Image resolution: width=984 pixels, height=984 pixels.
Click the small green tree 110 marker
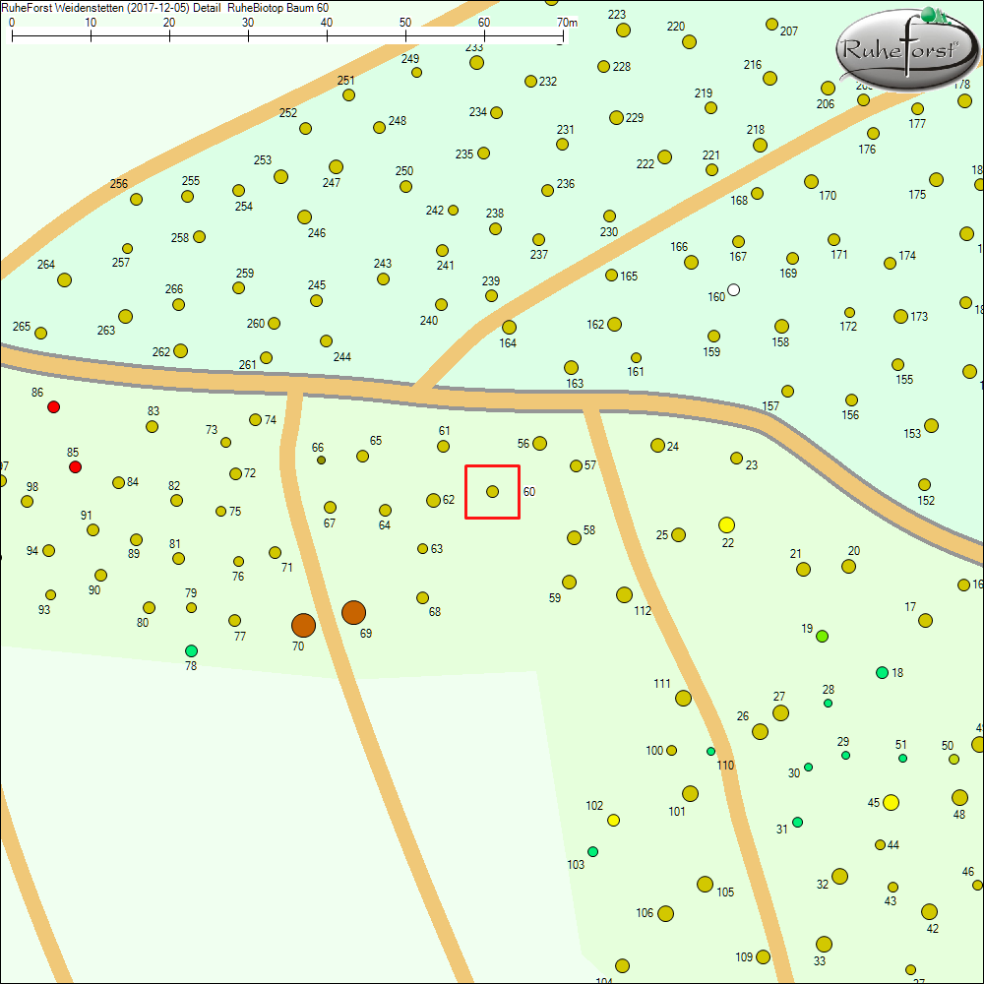710,751
